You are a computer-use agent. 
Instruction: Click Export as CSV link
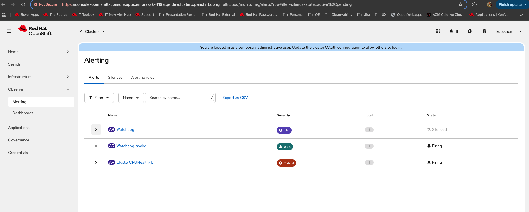coord(235,98)
